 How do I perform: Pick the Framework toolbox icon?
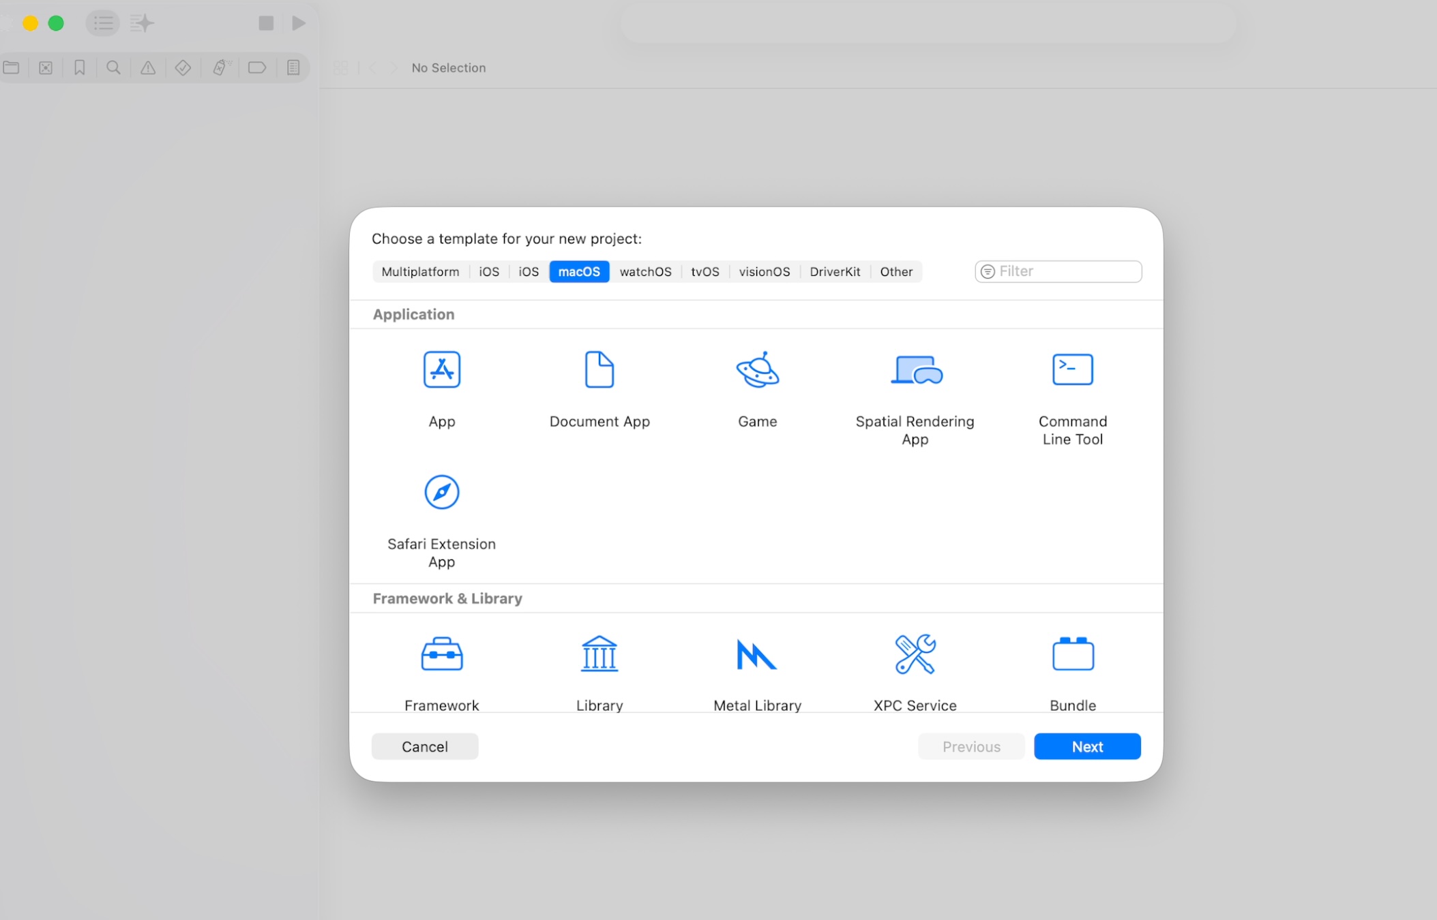[441, 655]
